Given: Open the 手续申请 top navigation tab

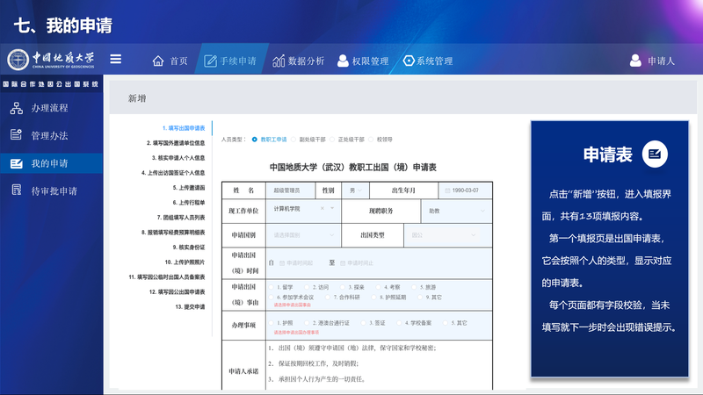Looking at the screenshot, I should pyautogui.click(x=230, y=61).
